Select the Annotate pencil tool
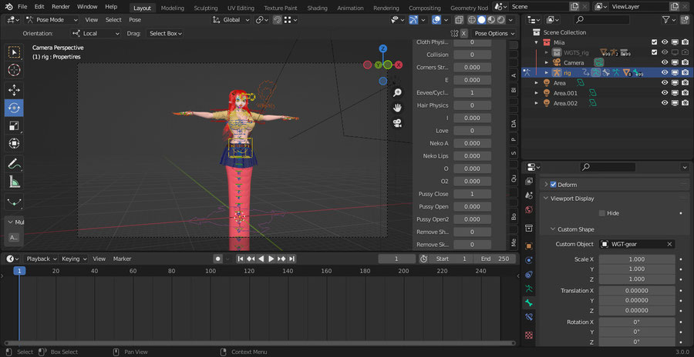This screenshot has height=357, width=694. click(x=14, y=164)
